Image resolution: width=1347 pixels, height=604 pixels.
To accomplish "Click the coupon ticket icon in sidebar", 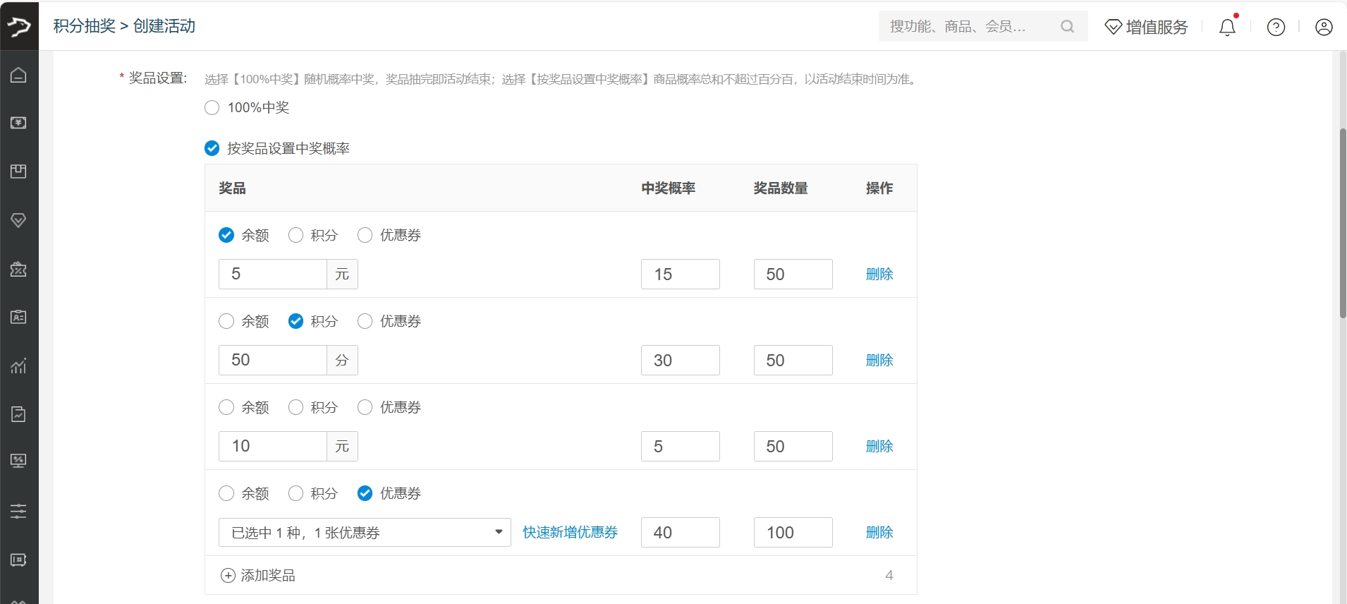I will pyautogui.click(x=19, y=269).
